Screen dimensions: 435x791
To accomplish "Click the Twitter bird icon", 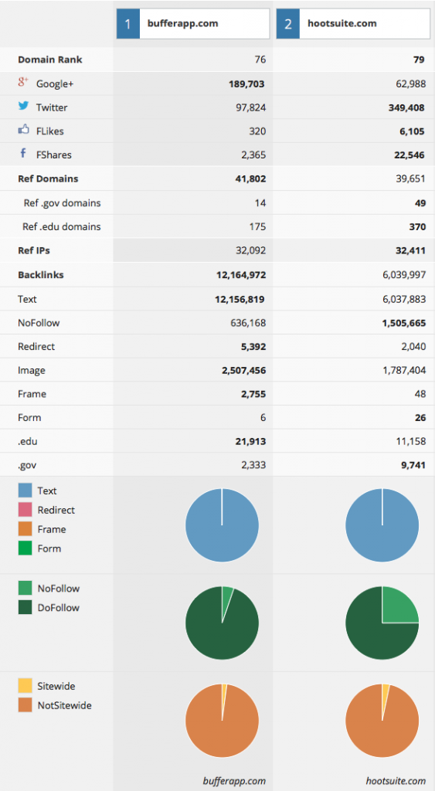I will click(x=23, y=106).
